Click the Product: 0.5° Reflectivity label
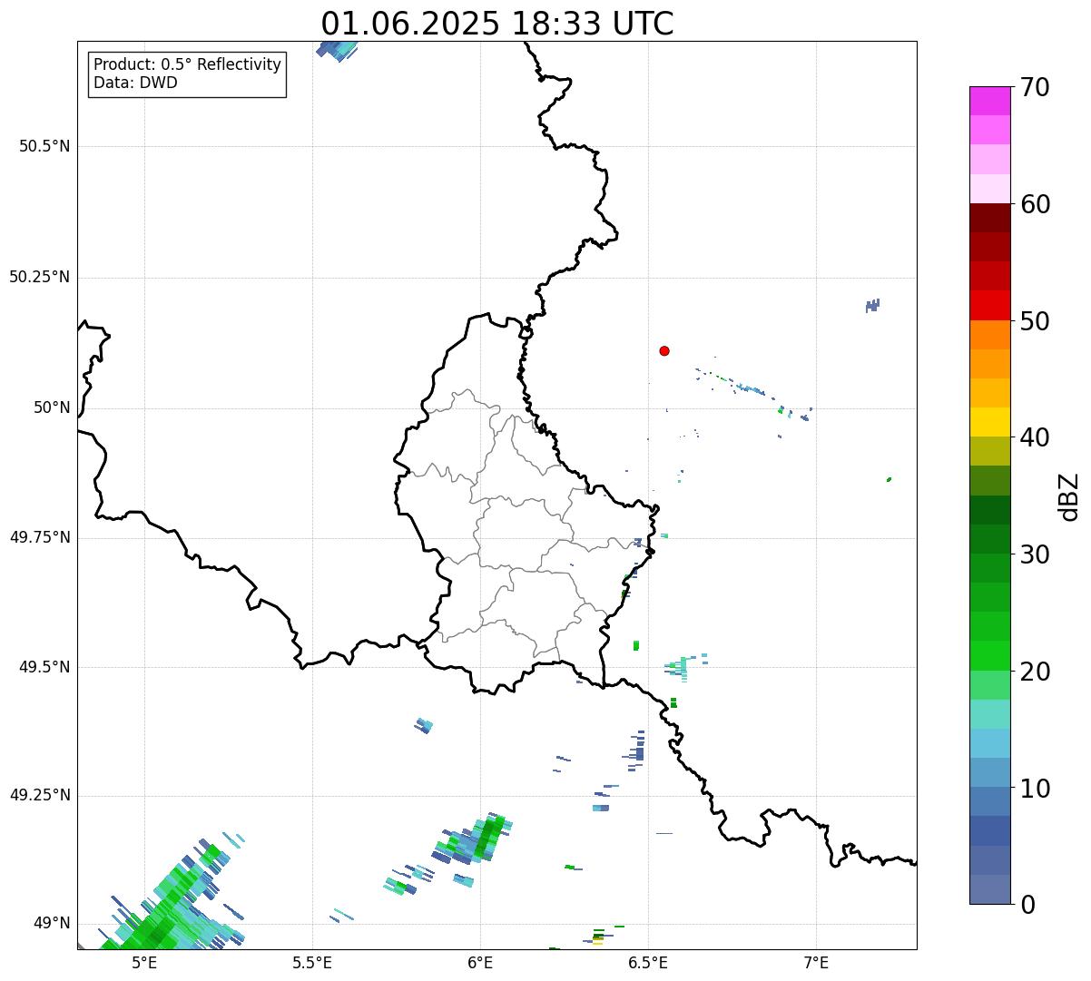The image size is (1091, 981). click(188, 65)
